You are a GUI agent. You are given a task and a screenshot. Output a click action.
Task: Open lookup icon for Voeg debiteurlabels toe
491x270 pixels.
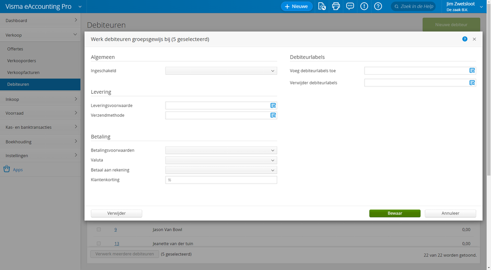[x=472, y=71]
